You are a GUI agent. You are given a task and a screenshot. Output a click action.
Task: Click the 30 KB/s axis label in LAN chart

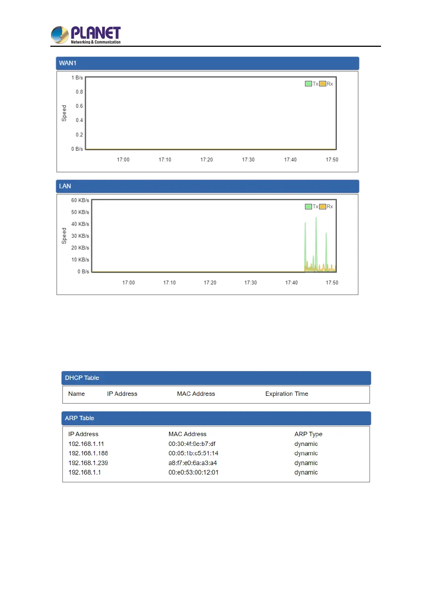tap(80, 236)
